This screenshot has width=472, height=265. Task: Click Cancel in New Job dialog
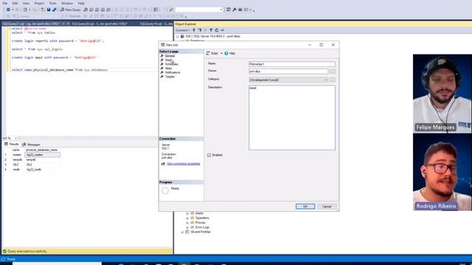tap(327, 206)
